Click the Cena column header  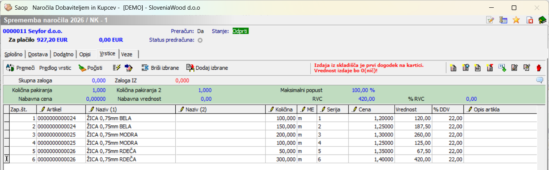[371, 109]
